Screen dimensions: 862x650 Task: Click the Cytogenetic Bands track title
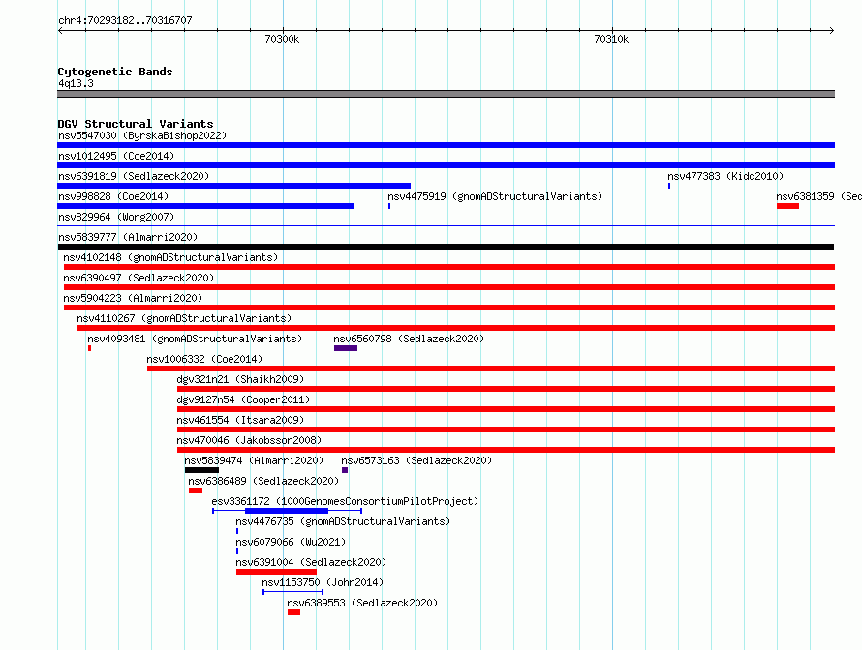tap(115, 72)
